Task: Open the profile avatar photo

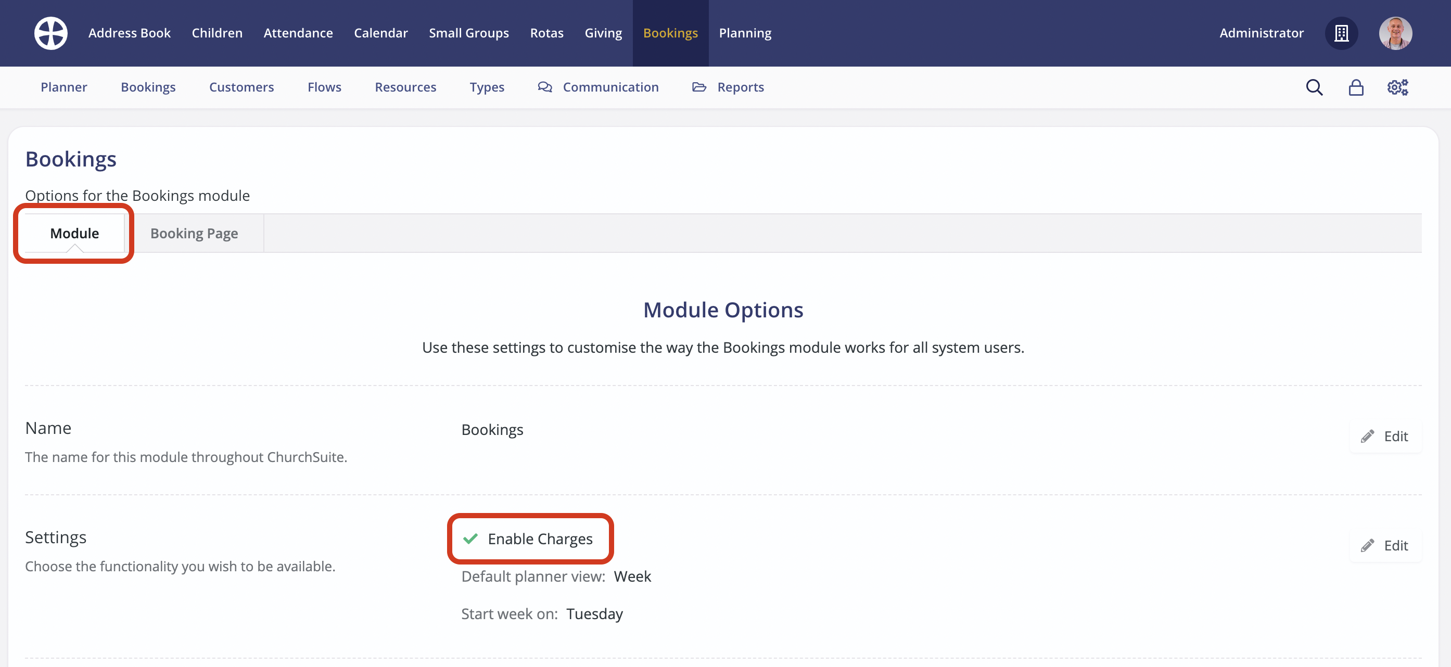Action: coord(1396,33)
